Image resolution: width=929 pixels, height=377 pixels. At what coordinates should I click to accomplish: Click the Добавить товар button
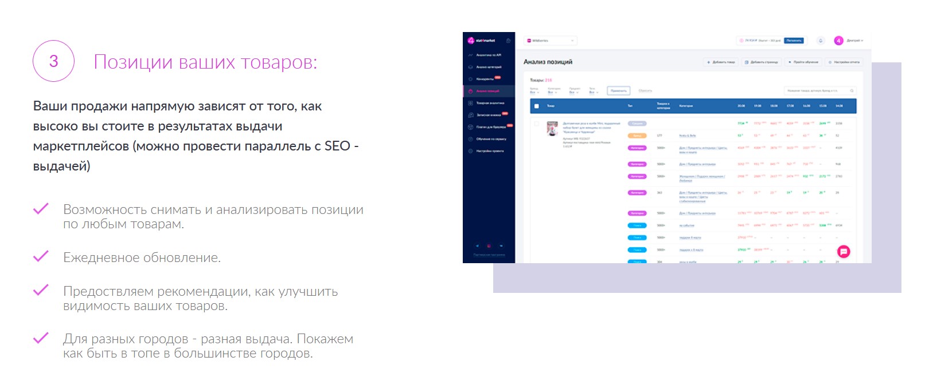click(721, 62)
